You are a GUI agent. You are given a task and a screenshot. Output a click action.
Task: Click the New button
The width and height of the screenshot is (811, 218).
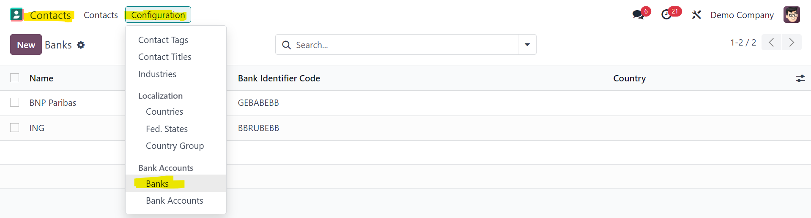click(x=26, y=45)
